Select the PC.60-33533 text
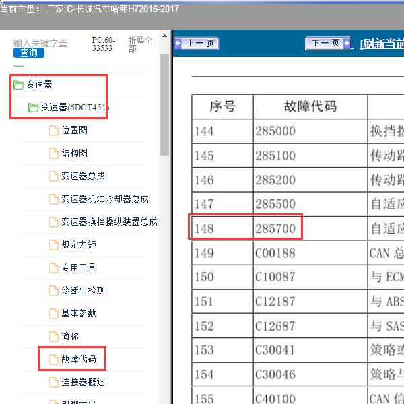The image size is (404, 404). (x=103, y=44)
